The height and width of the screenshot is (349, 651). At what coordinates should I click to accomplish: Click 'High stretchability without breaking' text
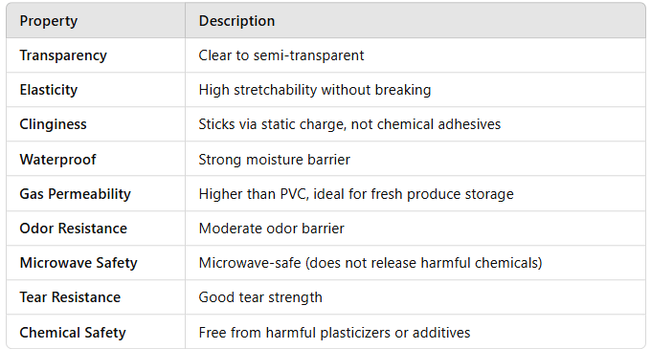point(315,90)
